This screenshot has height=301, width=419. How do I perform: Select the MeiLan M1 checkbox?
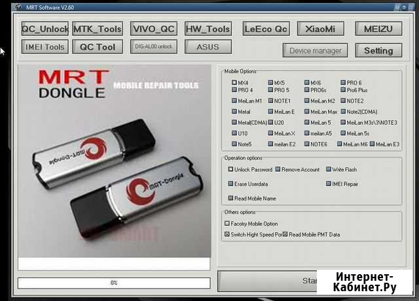click(x=234, y=101)
